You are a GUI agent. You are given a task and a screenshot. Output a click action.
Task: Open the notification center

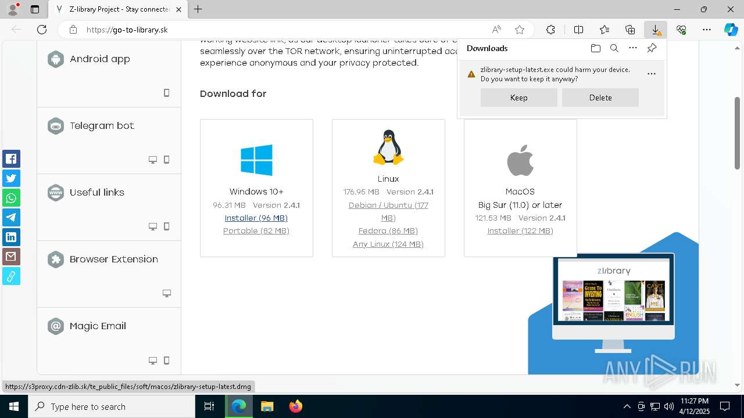[x=725, y=406]
